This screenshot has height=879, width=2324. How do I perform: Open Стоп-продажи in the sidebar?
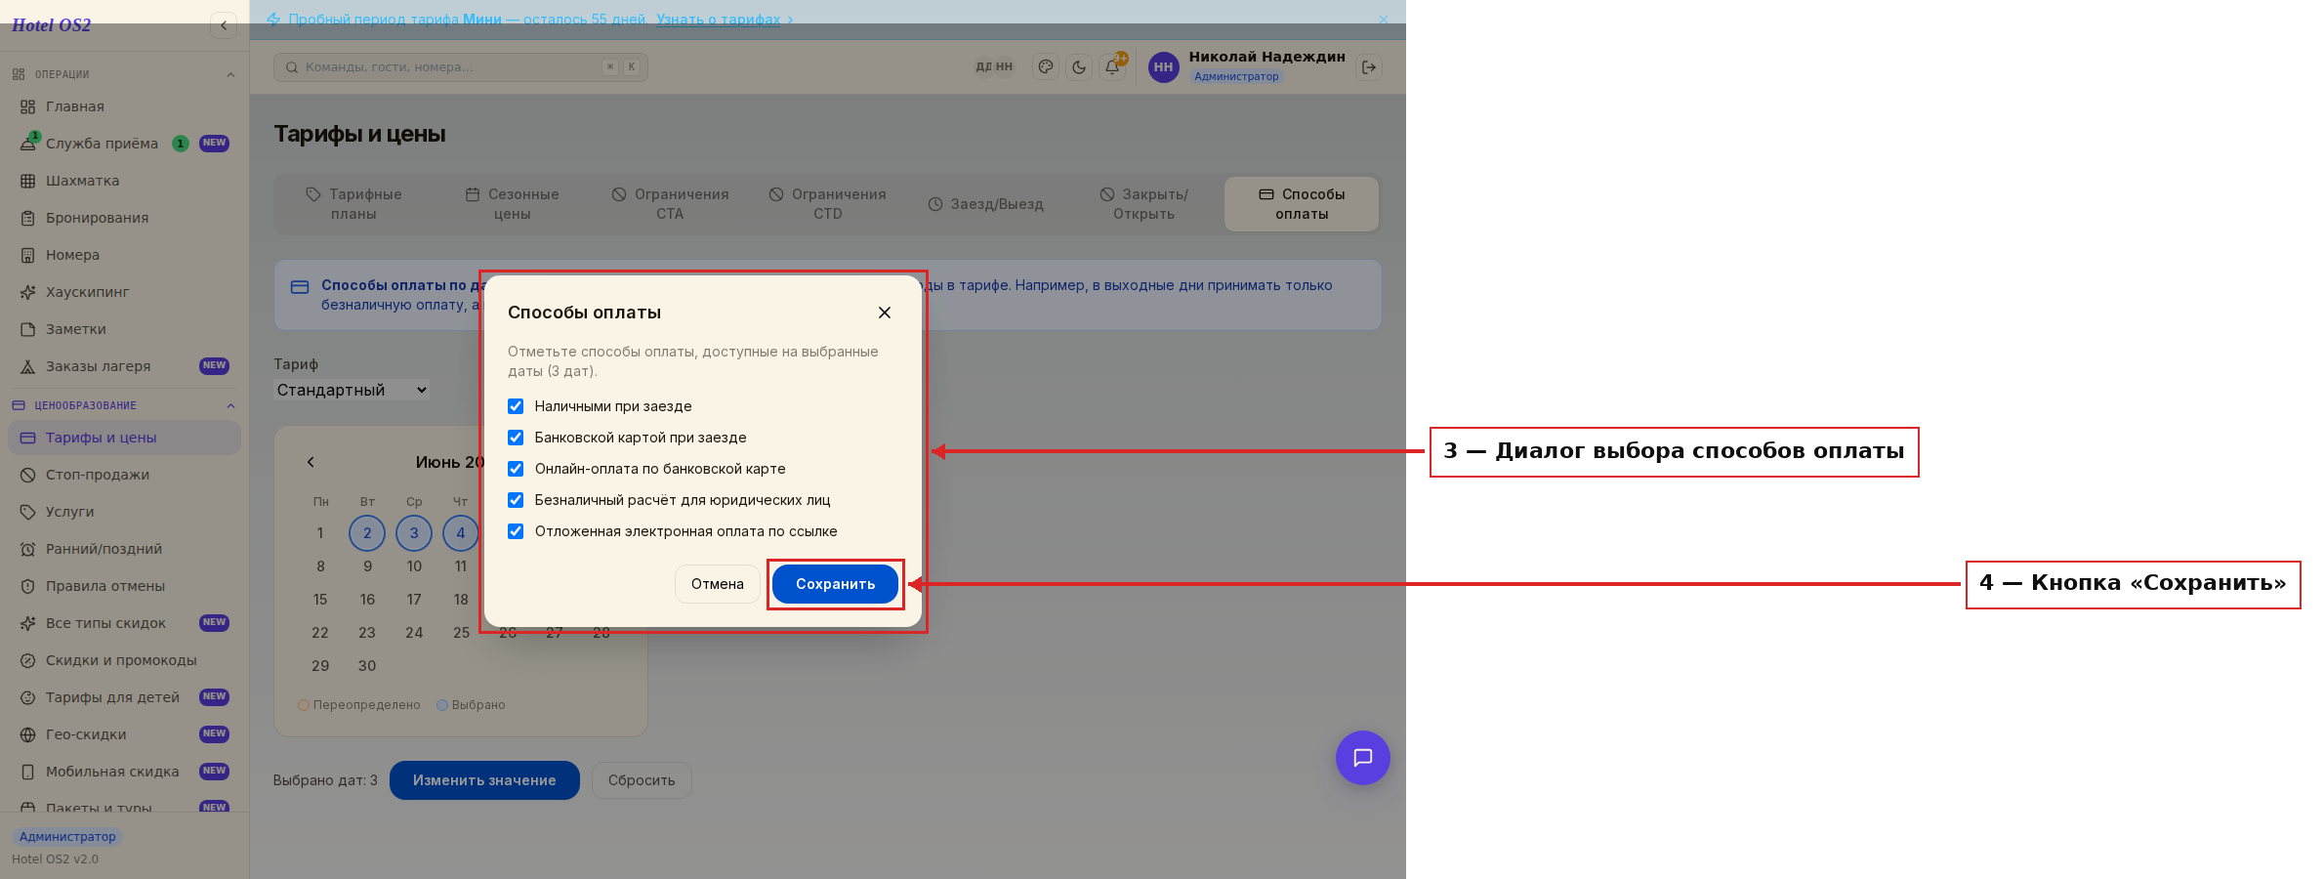124,475
